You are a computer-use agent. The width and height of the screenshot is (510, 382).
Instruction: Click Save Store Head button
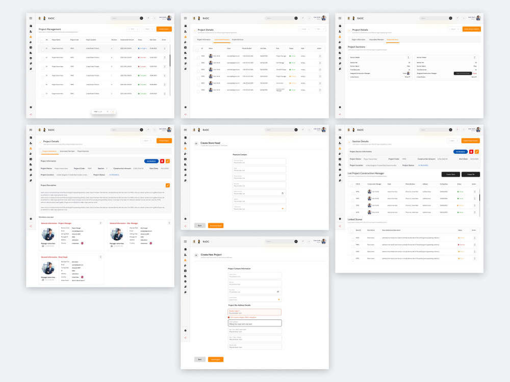(216, 226)
